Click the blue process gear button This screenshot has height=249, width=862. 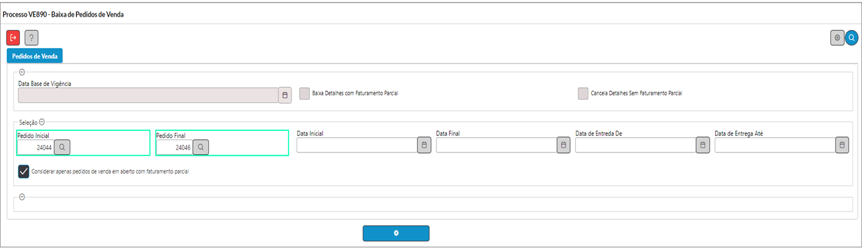396,233
